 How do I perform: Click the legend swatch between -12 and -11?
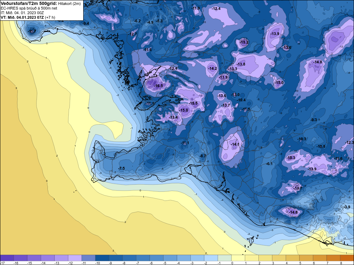click(75, 258)
